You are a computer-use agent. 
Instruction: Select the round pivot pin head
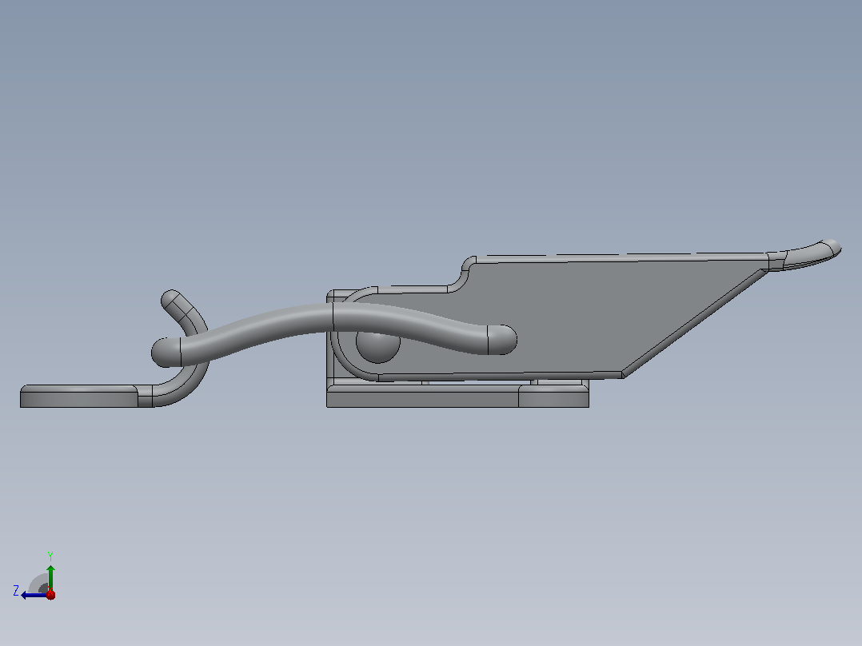pyautogui.click(x=377, y=345)
